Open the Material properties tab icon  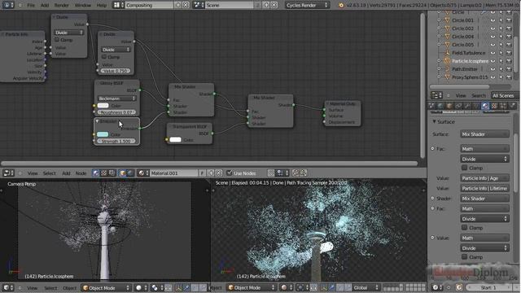click(x=485, y=106)
